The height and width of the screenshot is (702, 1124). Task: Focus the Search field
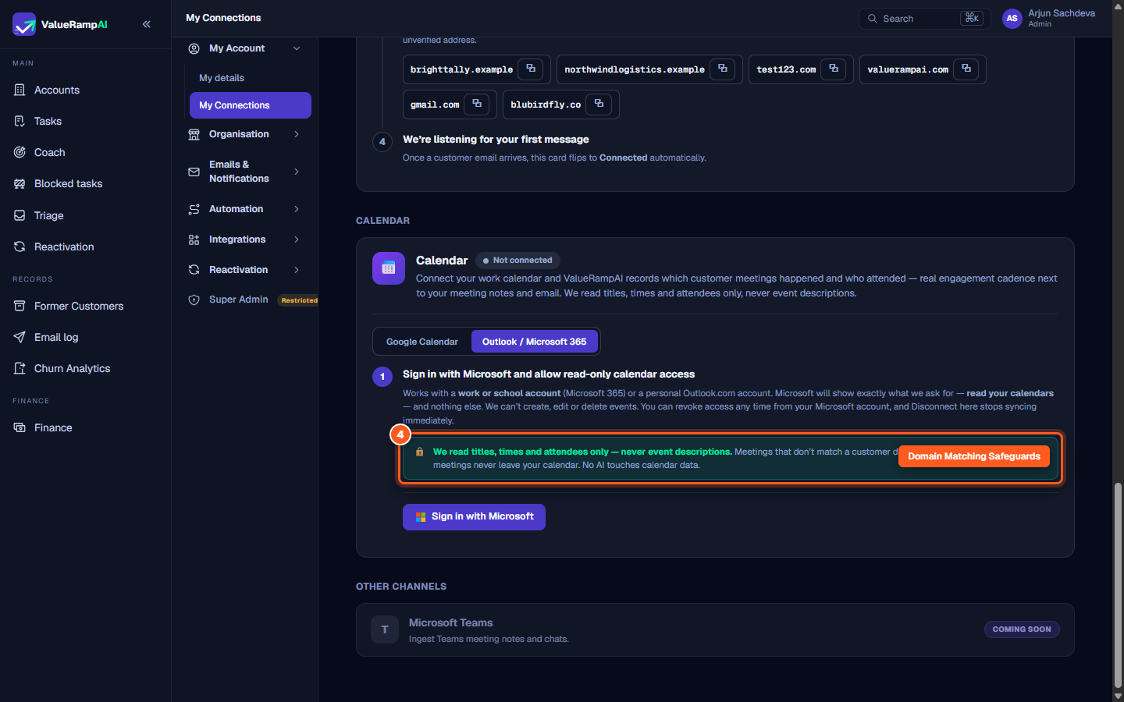point(924,19)
